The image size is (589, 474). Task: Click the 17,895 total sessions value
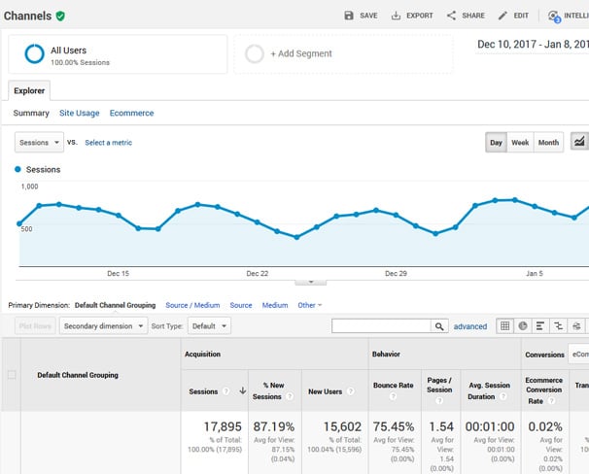[223, 426]
